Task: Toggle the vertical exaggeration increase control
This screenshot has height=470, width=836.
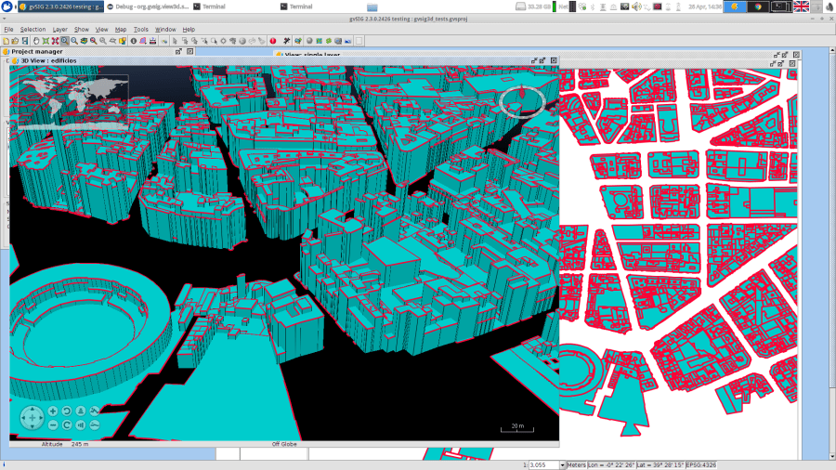Action: 95,411
